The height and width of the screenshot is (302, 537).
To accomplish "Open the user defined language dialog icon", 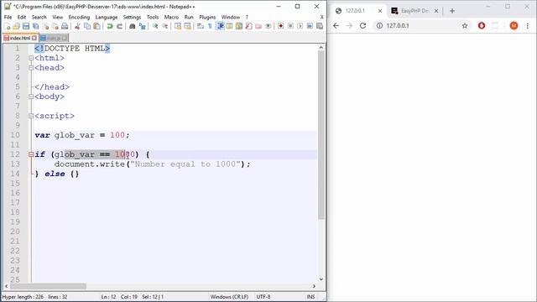I will 229,26.
